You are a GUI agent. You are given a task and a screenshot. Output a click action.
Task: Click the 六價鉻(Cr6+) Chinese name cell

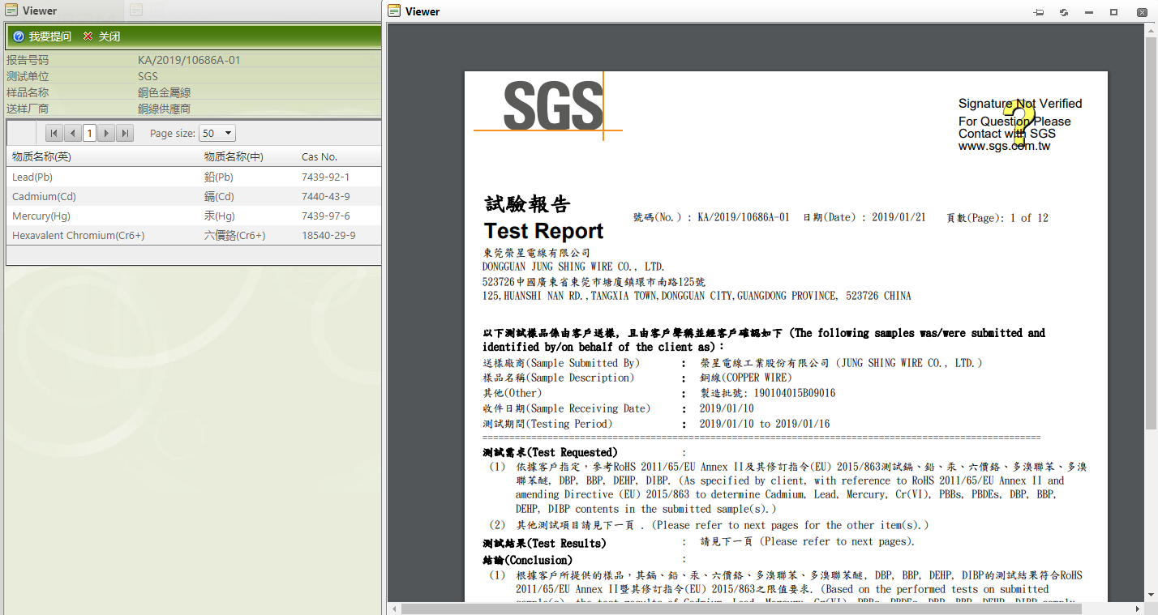pyautogui.click(x=235, y=235)
